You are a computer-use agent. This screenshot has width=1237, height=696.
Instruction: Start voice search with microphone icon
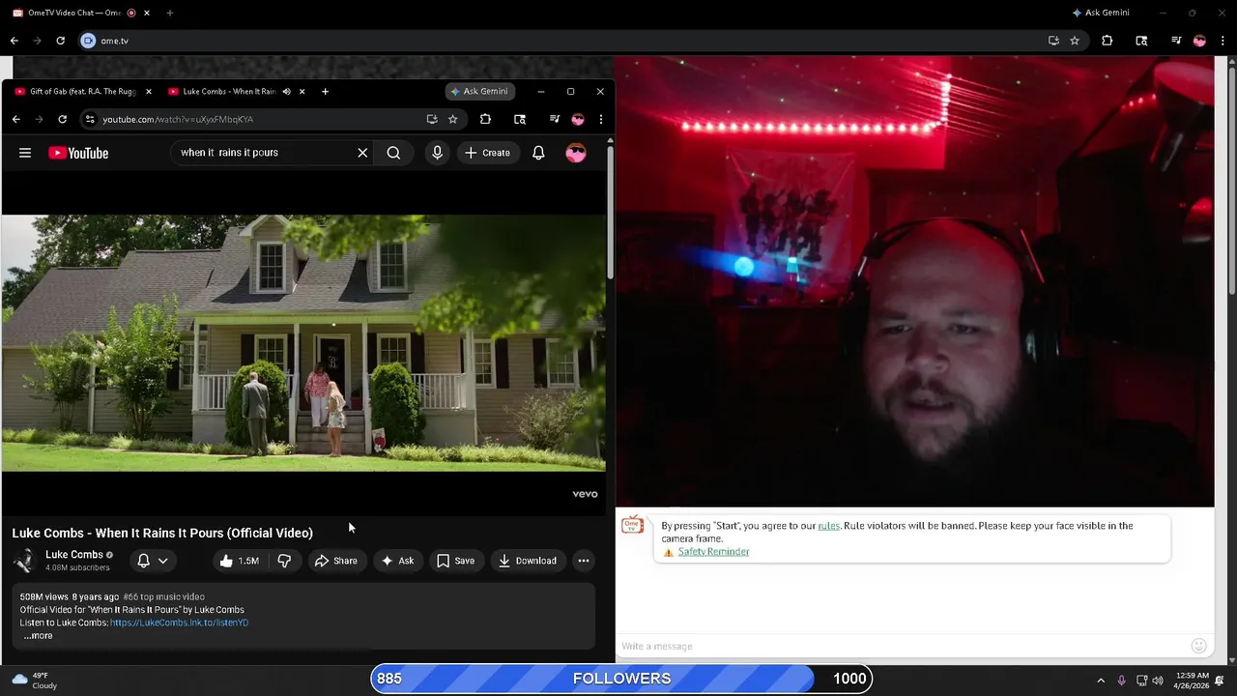[x=437, y=153]
